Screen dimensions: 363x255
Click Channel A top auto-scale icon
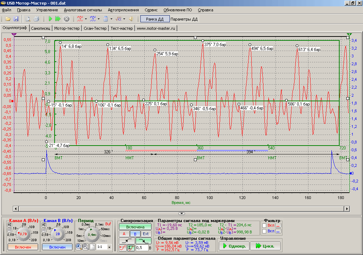(10, 225)
